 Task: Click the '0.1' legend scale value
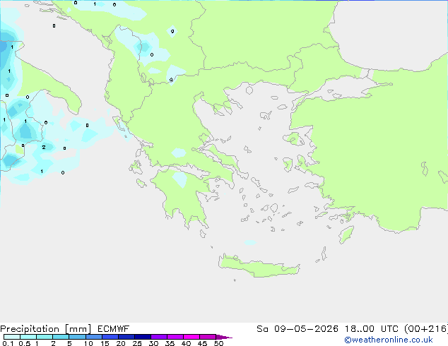point(8,343)
